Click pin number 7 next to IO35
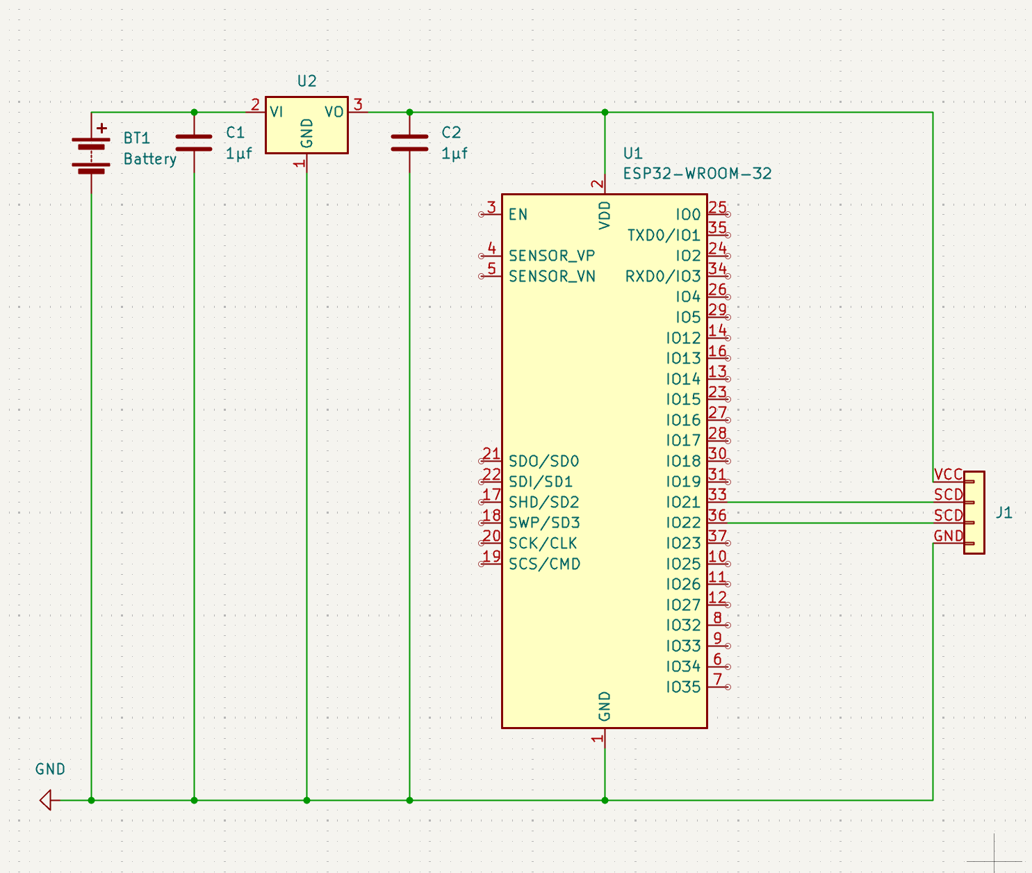This screenshot has height=873, width=1032. point(717,679)
